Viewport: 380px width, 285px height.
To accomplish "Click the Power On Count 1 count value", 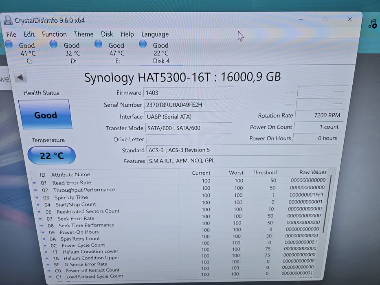I will pos(317,127).
